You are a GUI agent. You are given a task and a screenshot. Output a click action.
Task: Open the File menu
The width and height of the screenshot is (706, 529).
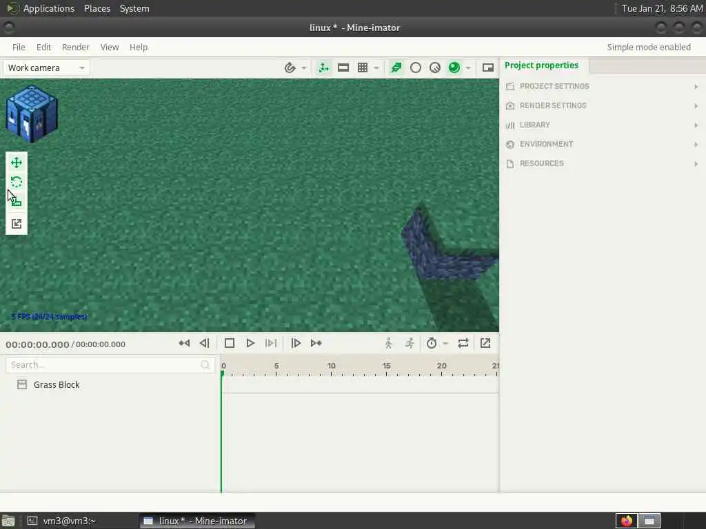pyautogui.click(x=19, y=48)
